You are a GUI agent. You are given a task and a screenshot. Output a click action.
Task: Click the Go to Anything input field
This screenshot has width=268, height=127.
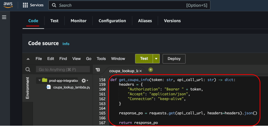coord(63,70)
